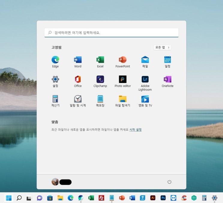The image size is (223, 203).
Task: Open TeamViewer from the taskbar
Action: click(173, 198)
